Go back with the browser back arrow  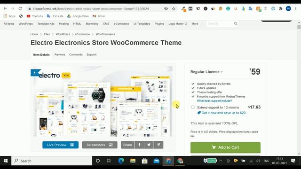coord(5,8)
